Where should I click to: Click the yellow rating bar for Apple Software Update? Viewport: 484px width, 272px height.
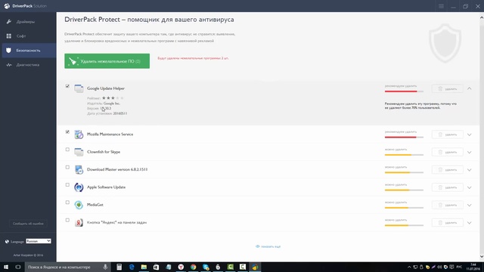[404, 190]
